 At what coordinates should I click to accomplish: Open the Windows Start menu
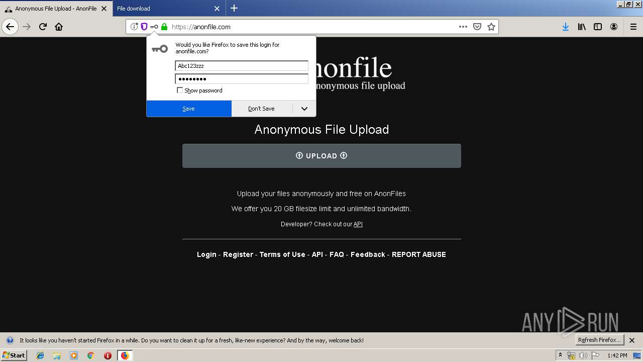[14, 355]
